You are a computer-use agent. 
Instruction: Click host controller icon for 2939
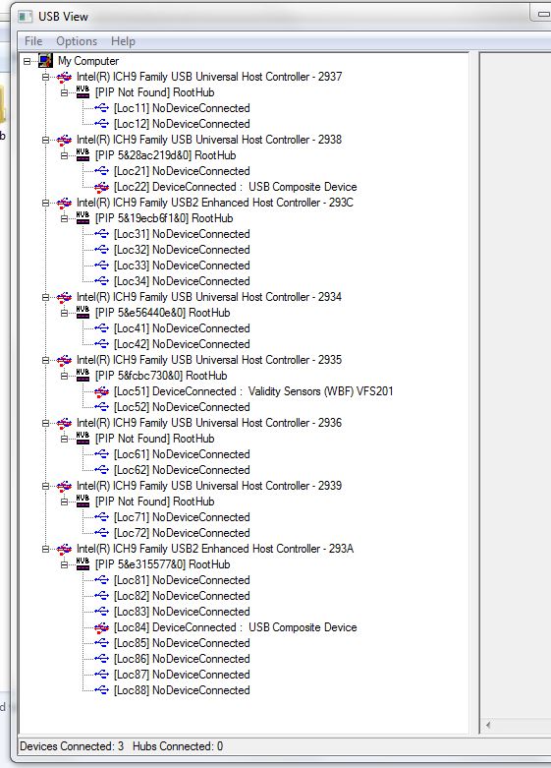click(x=64, y=486)
